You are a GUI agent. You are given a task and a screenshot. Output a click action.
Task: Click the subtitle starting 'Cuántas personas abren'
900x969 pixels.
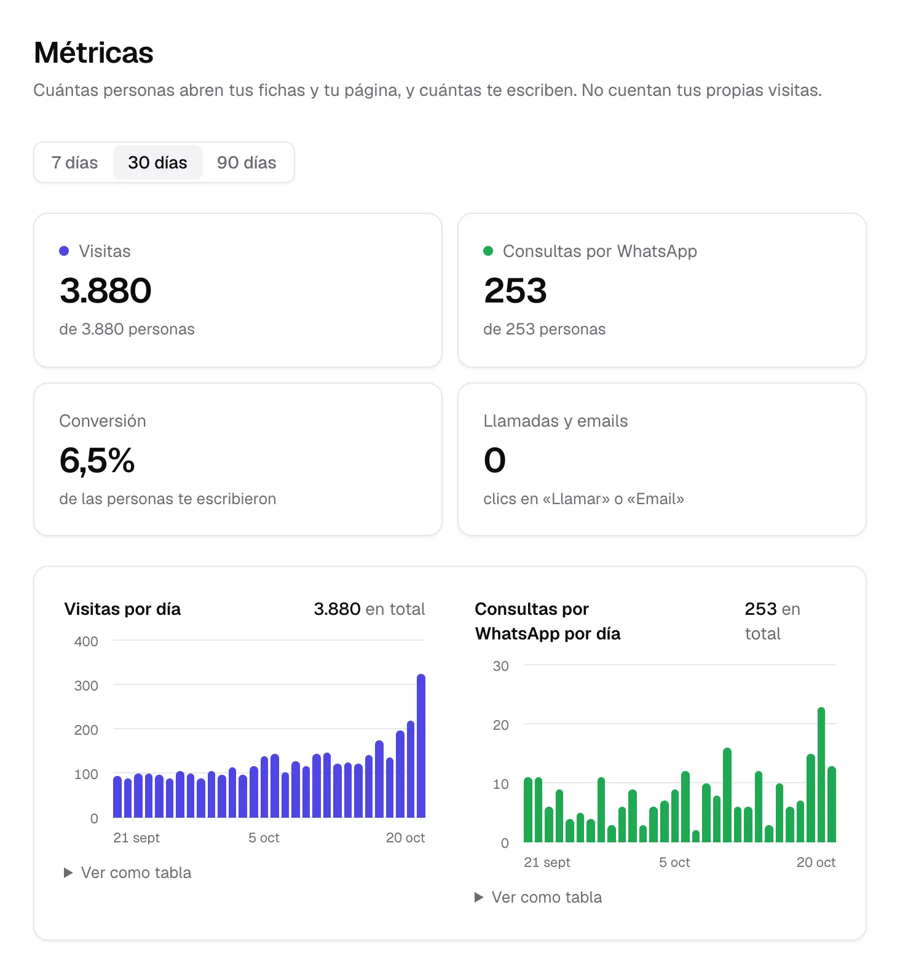point(427,90)
